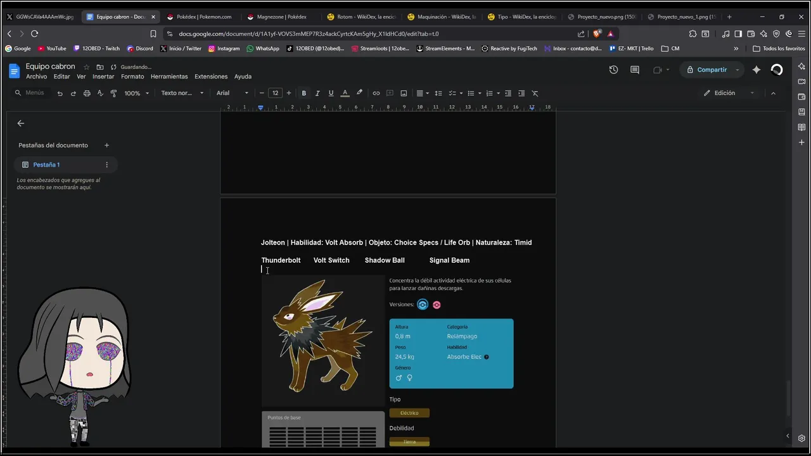Toggle the bulleted list
Screen dimensions: 811x456
[471, 93]
